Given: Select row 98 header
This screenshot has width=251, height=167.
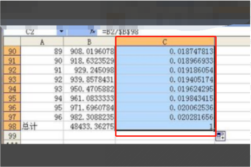Looking at the screenshot, I should click(x=12, y=127).
